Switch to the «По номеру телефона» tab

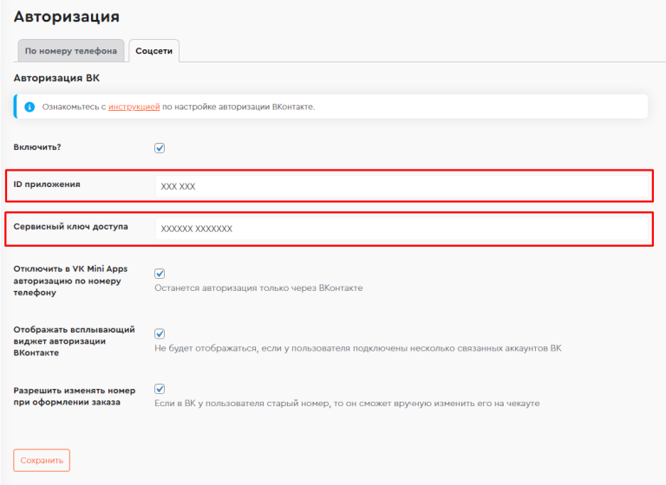[71, 51]
